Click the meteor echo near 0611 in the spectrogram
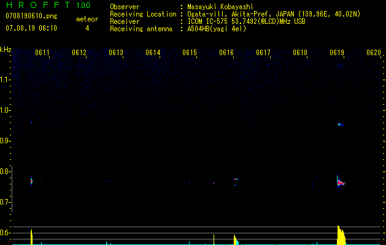The height and width of the screenshot is (245, 386). coord(31,181)
